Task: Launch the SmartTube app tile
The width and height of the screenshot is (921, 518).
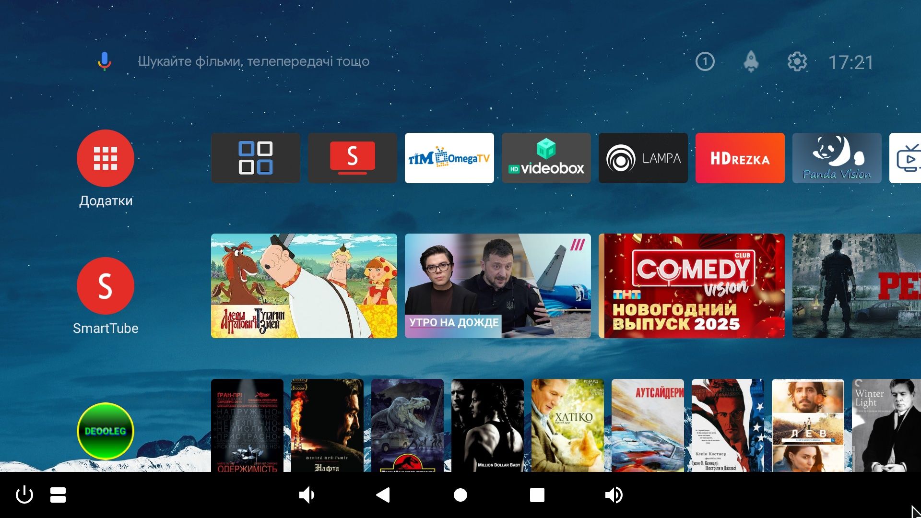Action: [x=353, y=158]
